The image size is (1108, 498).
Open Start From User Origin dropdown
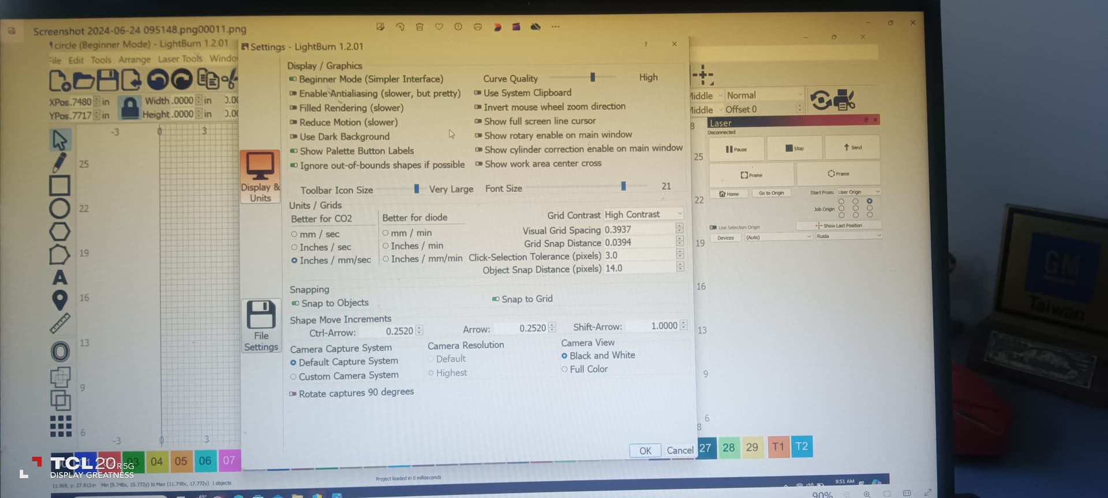tap(859, 192)
